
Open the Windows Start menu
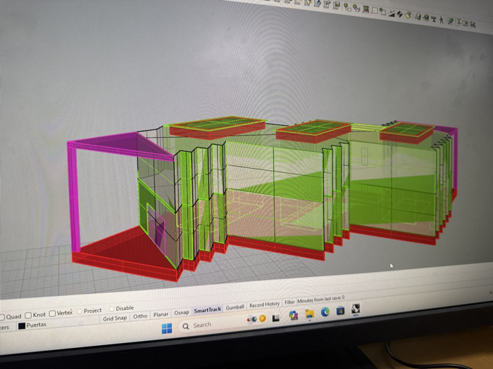167,328
